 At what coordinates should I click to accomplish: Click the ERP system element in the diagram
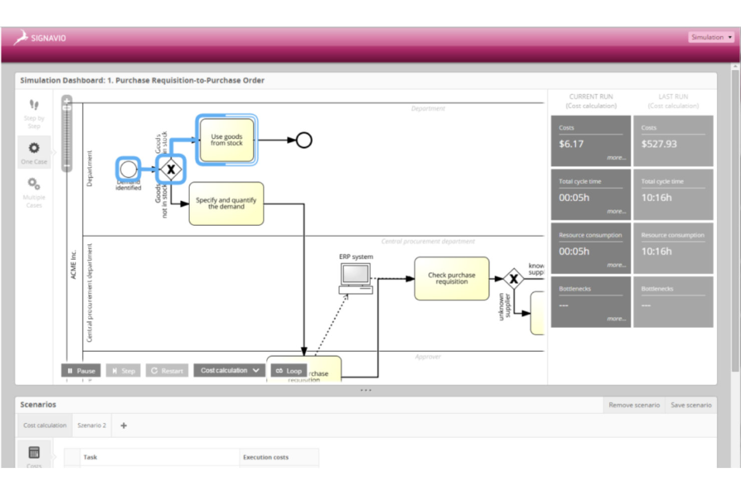pyautogui.click(x=355, y=275)
